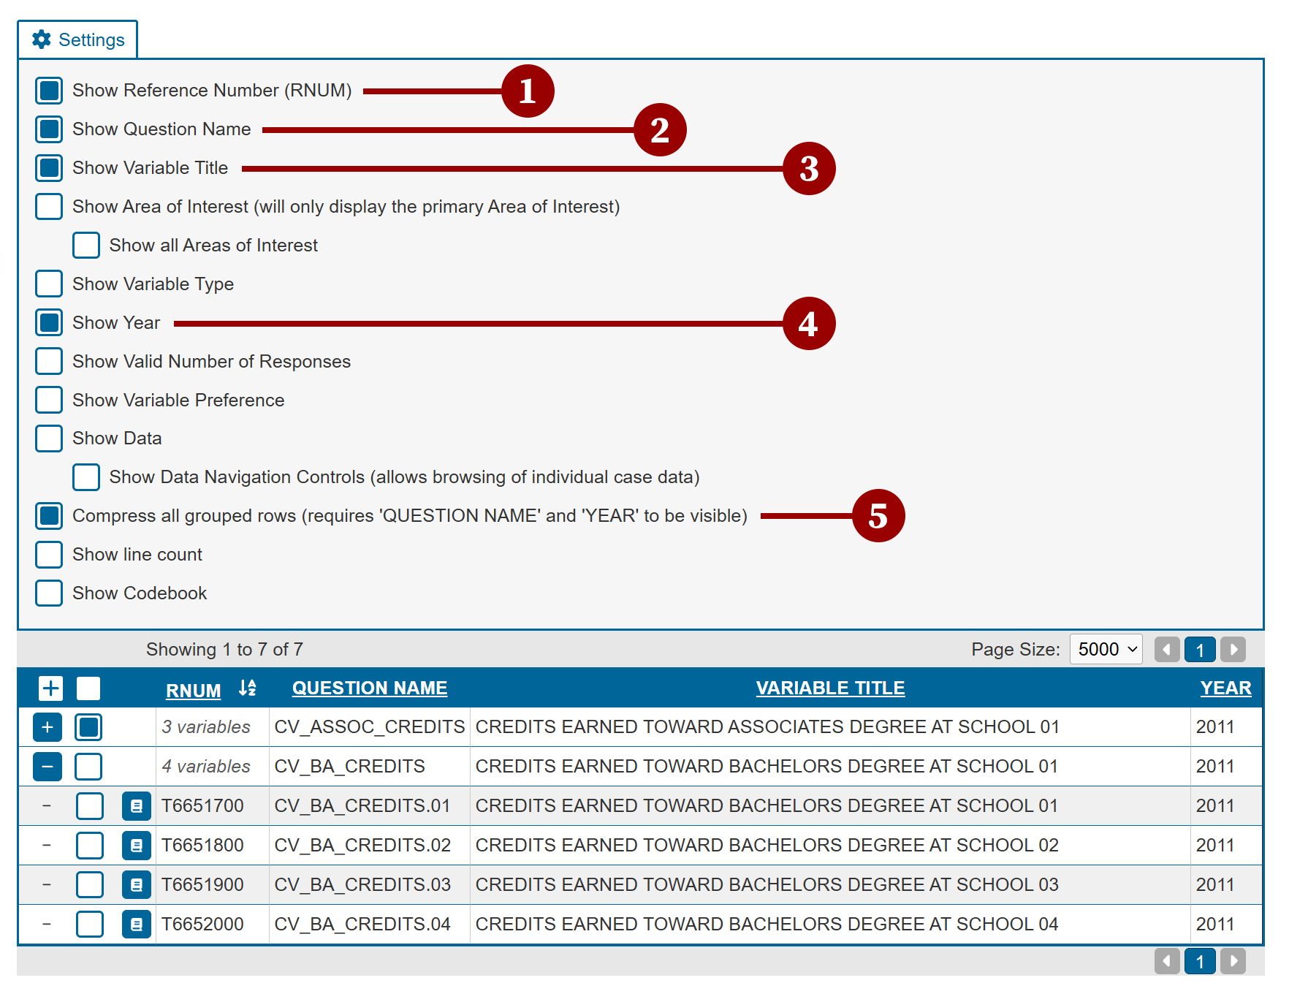Image resolution: width=1289 pixels, height=1002 pixels.
Task: Click the T6651900 reference number
Action: [202, 885]
